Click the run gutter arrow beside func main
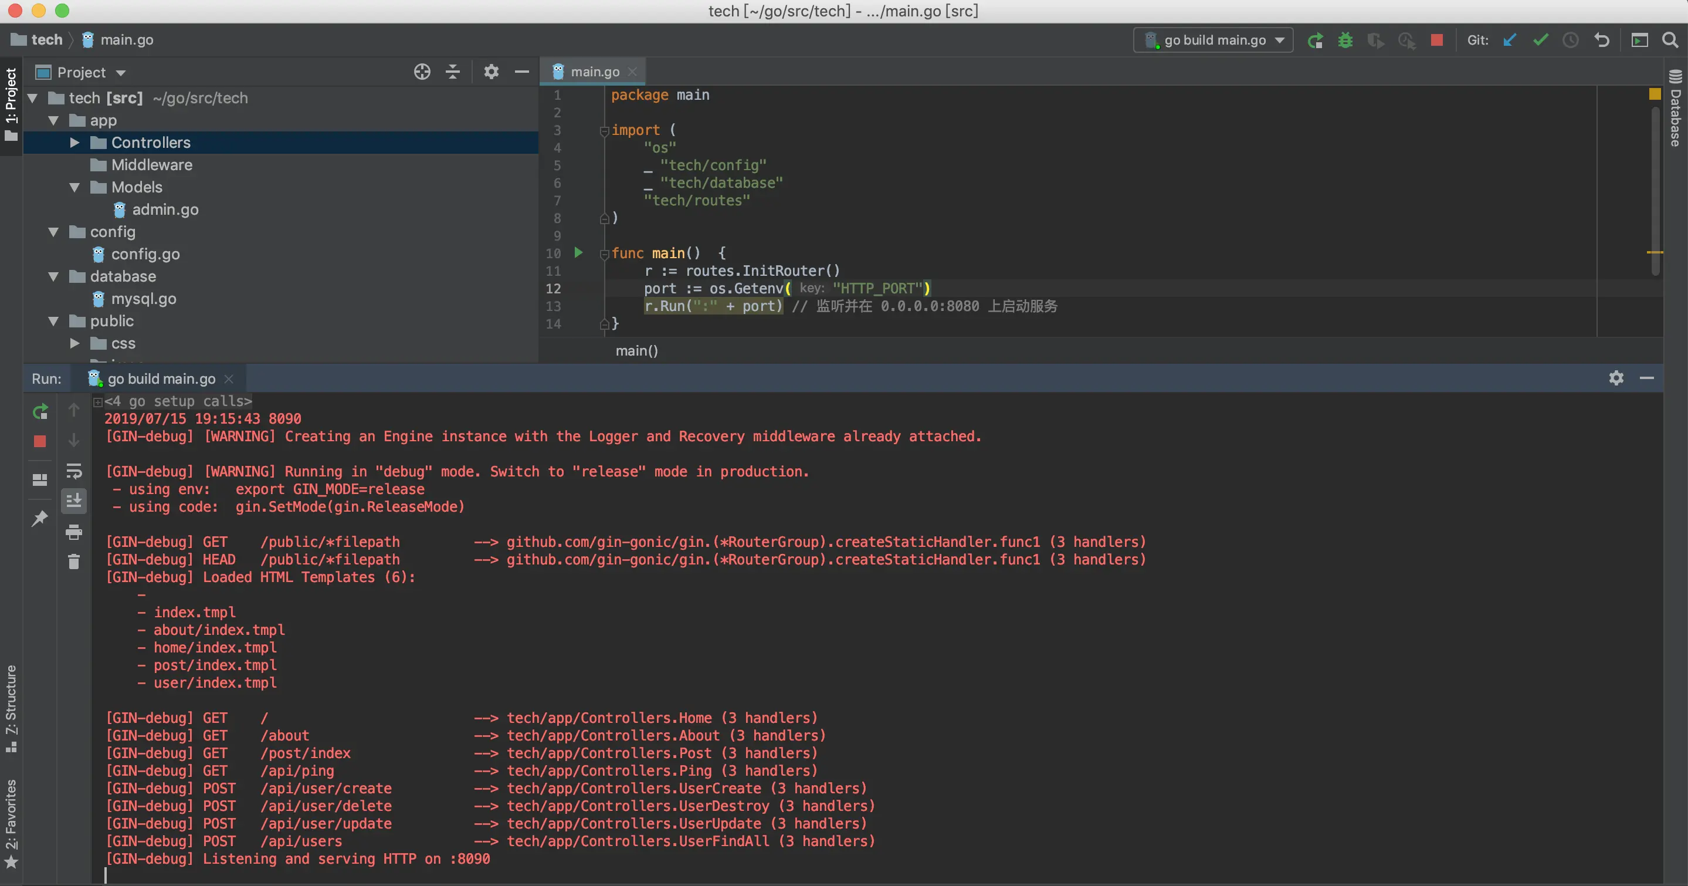This screenshot has height=886, width=1688. [579, 253]
